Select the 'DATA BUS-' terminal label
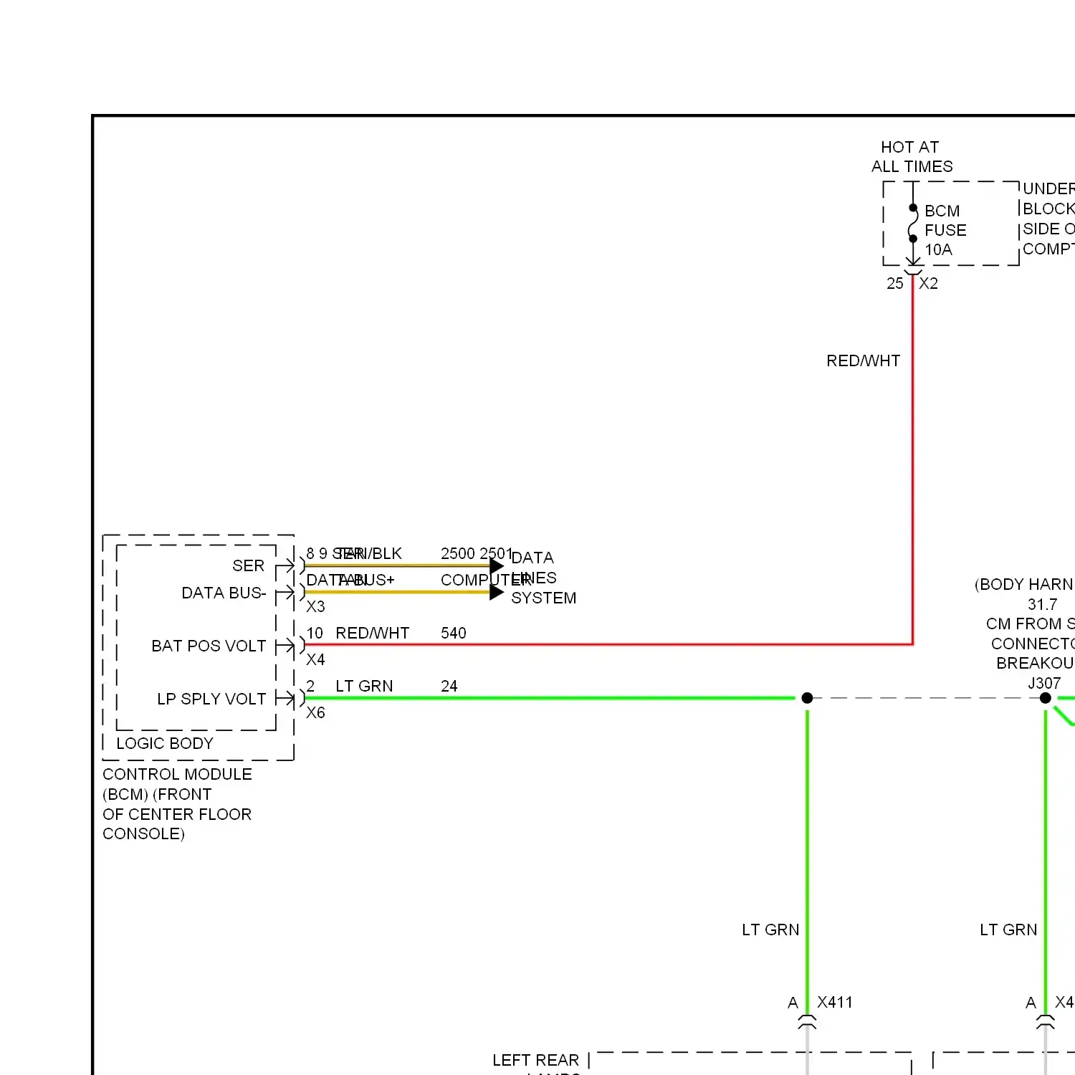1075x1075 pixels. (x=224, y=593)
